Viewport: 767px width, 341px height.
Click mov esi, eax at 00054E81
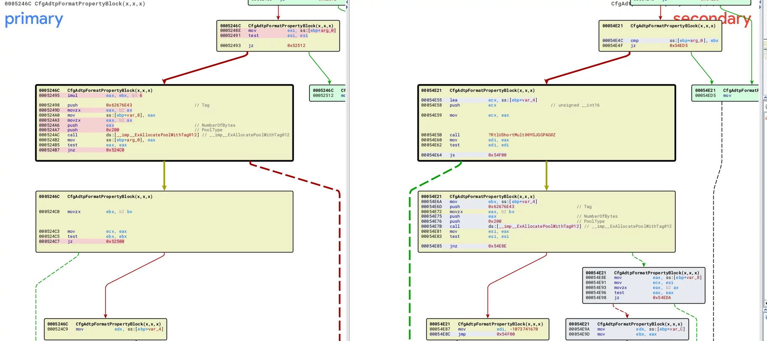tap(465, 232)
